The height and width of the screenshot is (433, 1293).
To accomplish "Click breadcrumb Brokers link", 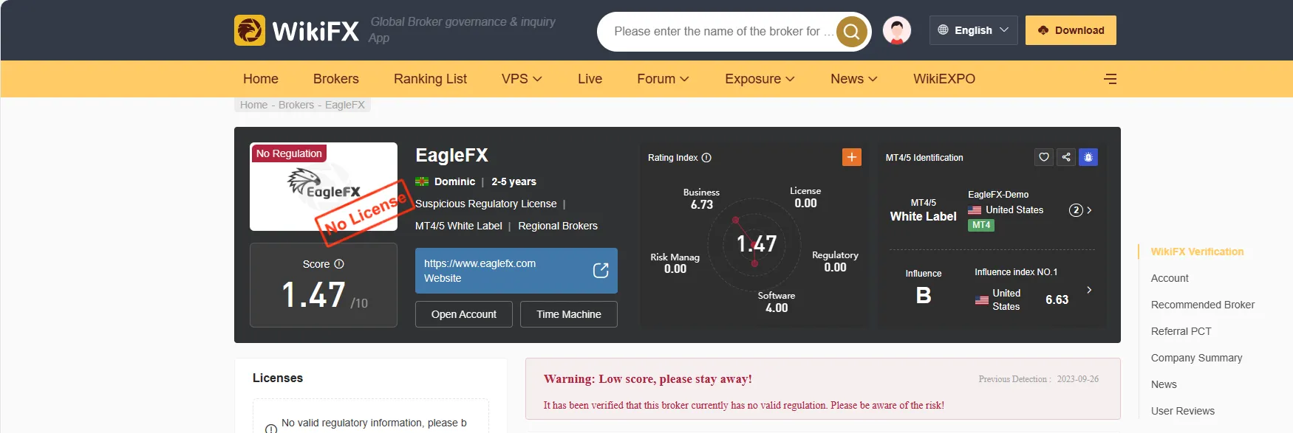I will click(296, 105).
